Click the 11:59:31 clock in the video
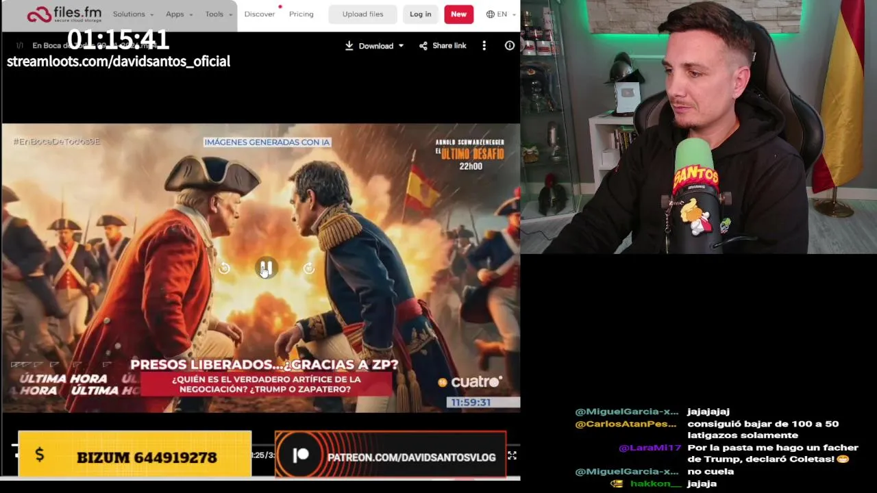877x493 pixels. [x=471, y=403]
